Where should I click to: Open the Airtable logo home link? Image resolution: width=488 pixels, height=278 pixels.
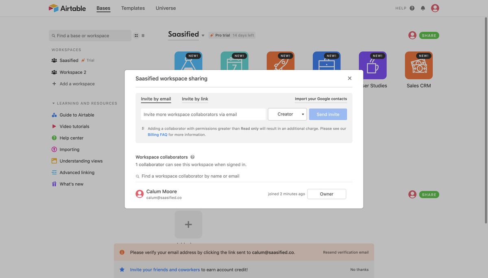(x=67, y=8)
